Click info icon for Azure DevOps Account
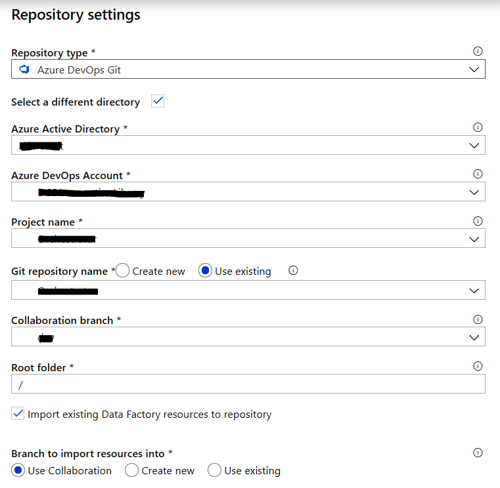 (x=478, y=174)
